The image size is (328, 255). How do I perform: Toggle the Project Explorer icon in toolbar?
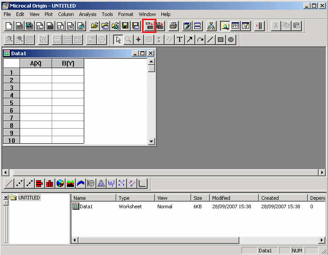point(225,26)
